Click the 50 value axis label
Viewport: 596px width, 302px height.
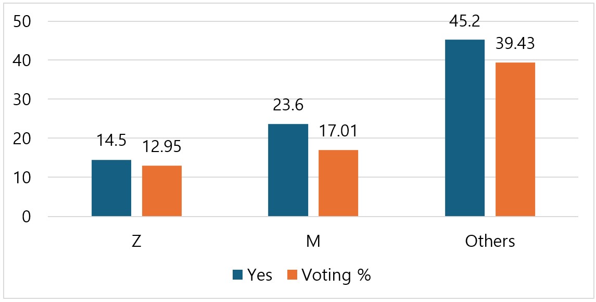[22, 21]
